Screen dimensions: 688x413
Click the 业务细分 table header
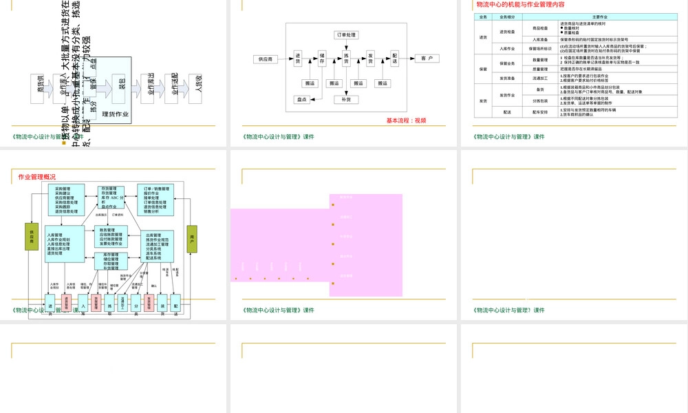click(507, 17)
